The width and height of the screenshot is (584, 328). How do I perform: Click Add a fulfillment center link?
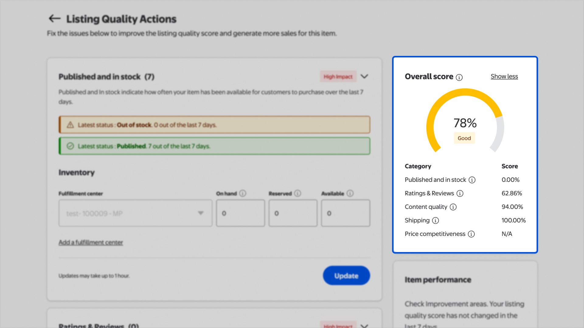(91, 242)
